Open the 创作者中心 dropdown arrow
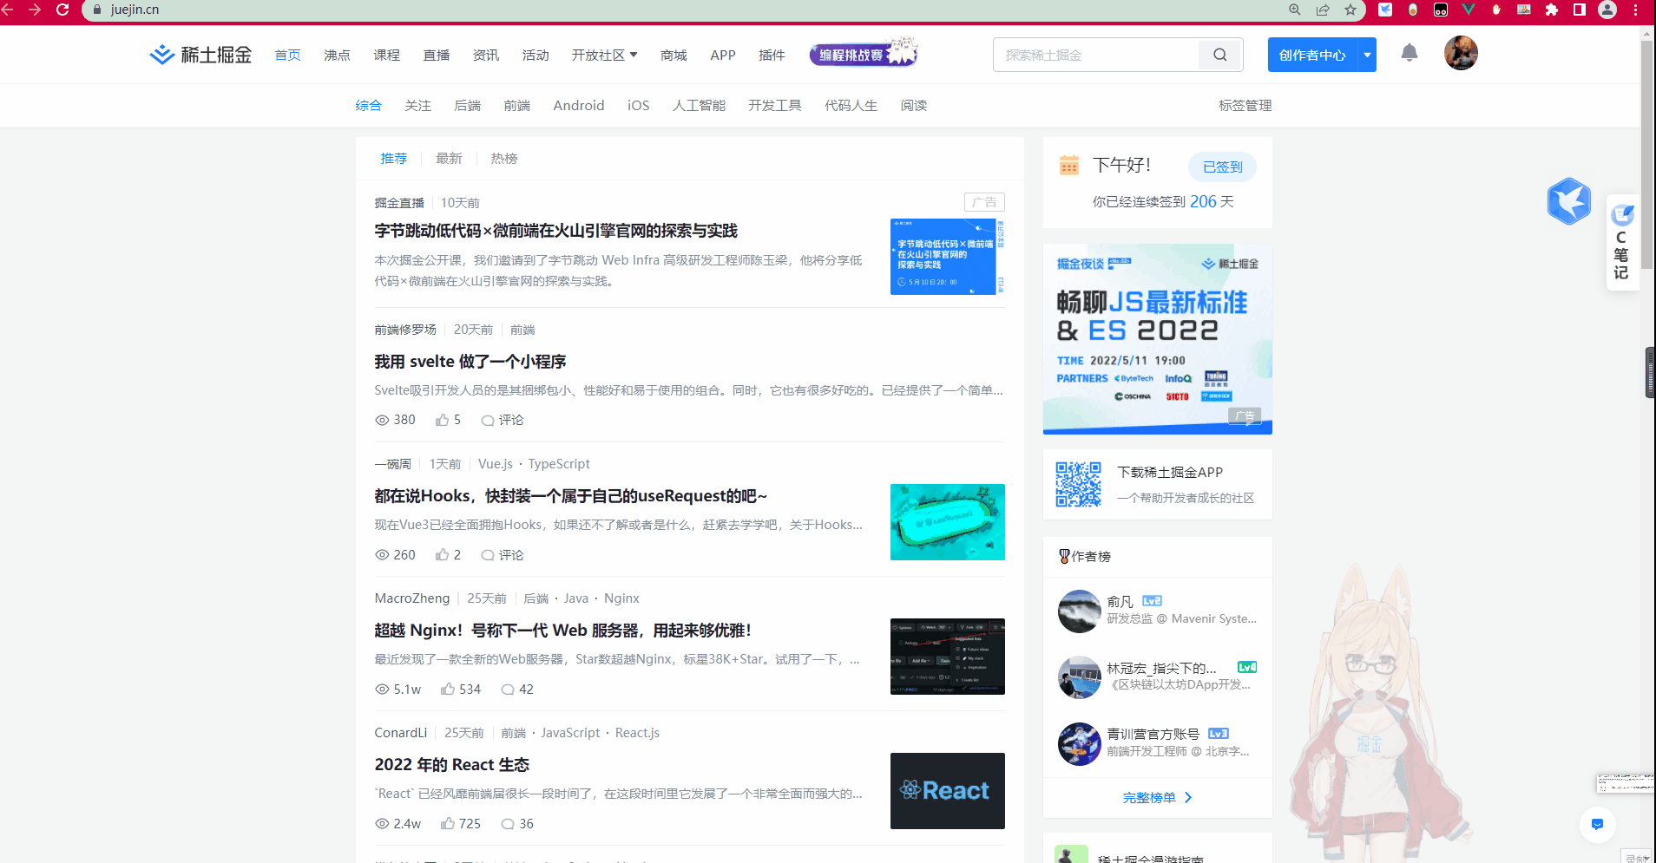The image size is (1656, 863). pos(1367,54)
